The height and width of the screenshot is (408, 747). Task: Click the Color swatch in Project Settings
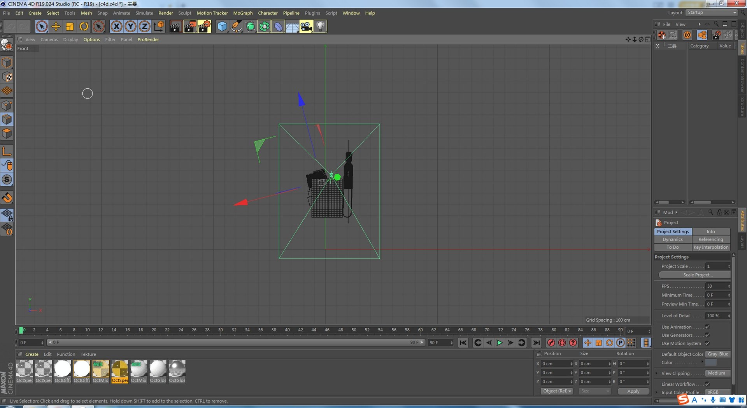(711, 362)
